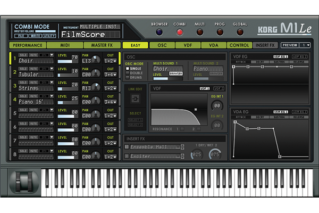
Task: Switch to MULTI mode round button
Action: 199,32
